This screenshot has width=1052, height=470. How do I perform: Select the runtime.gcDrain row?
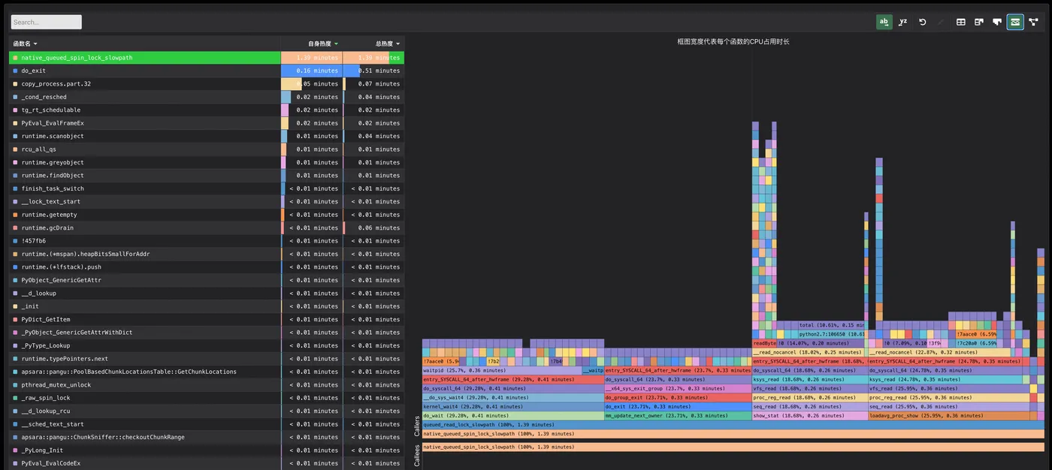pyautogui.click(x=207, y=227)
